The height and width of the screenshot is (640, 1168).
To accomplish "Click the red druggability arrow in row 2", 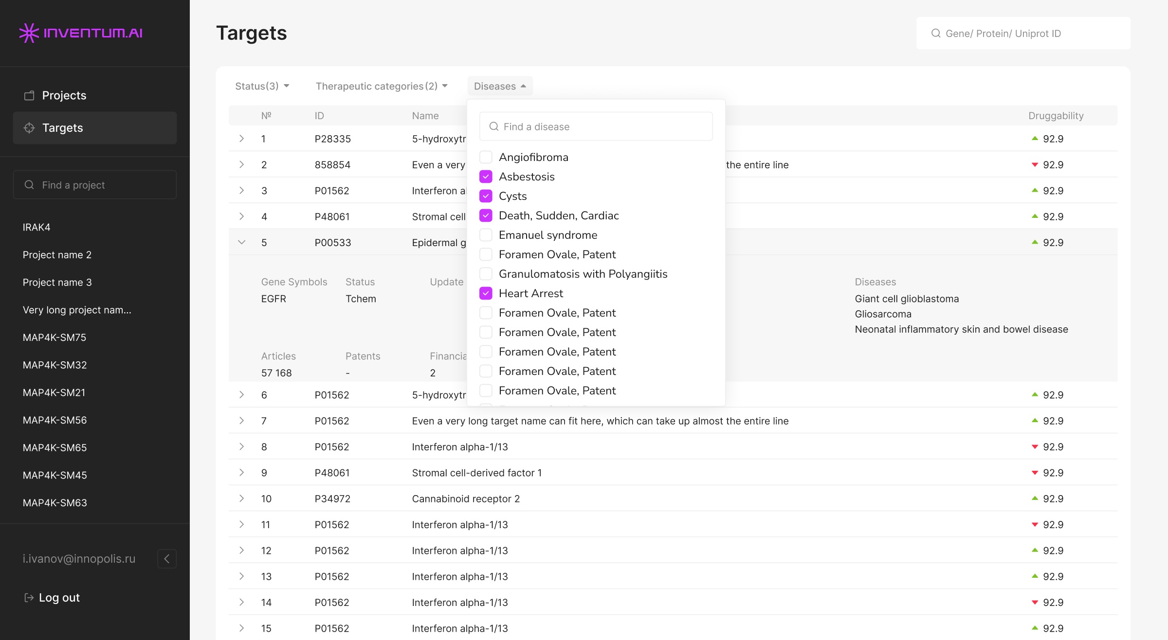I will tap(1035, 165).
